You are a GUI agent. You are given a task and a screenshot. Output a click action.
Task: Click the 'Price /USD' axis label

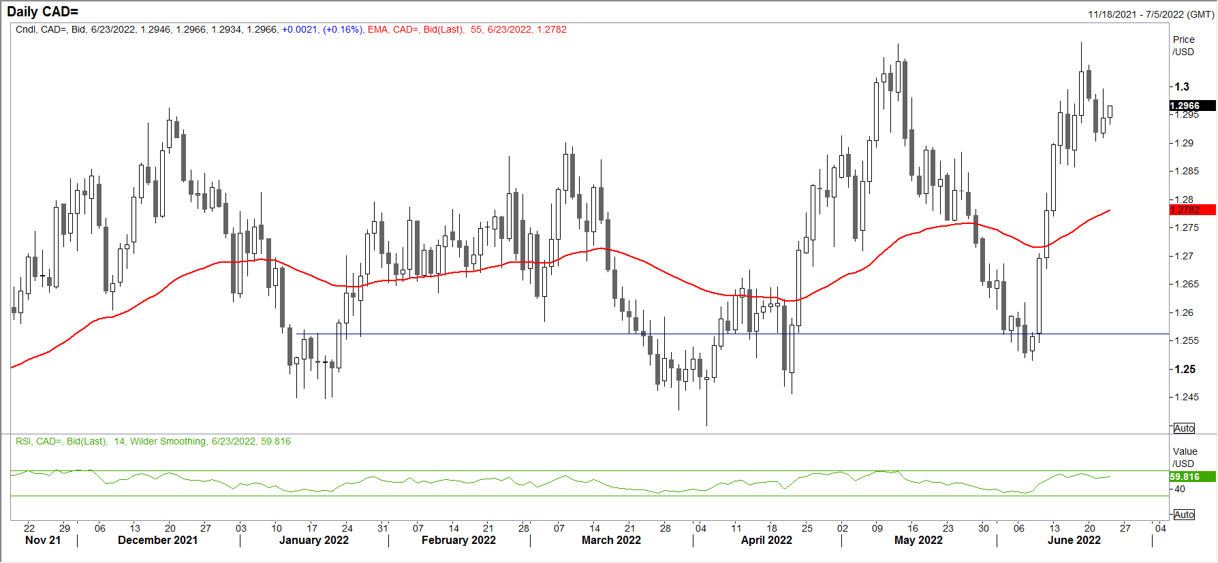[x=1184, y=46]
